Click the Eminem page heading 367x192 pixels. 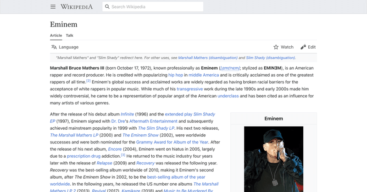pyautogui.click(x=64, y=24)
